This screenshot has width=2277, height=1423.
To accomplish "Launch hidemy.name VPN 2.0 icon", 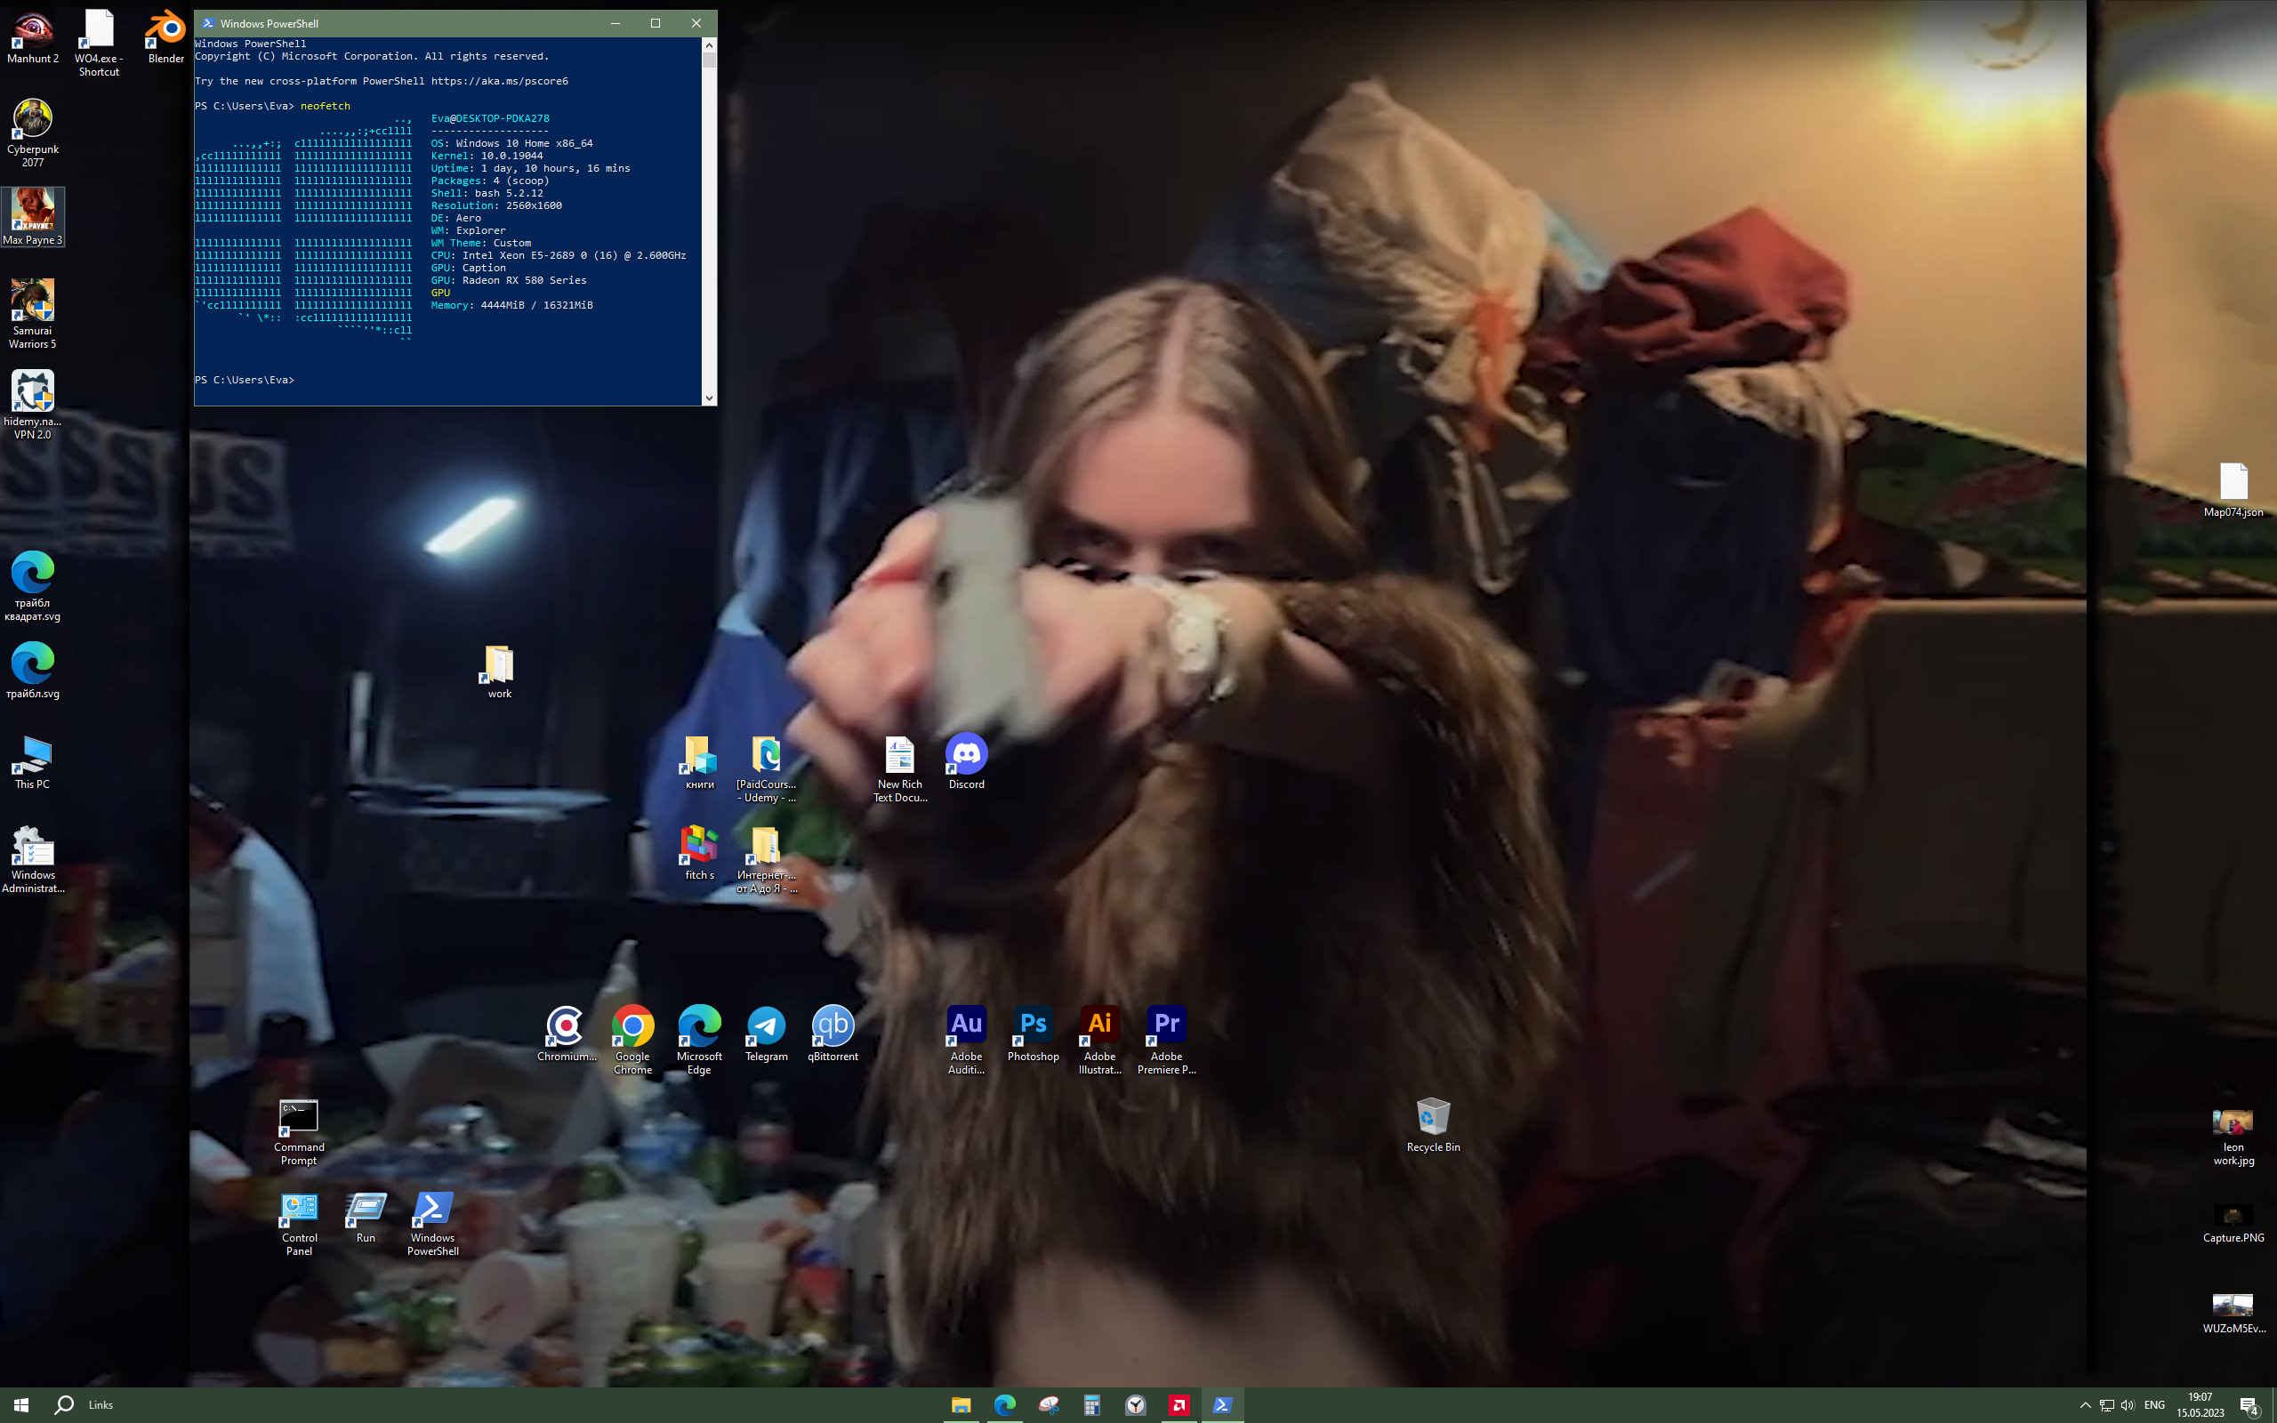I will click(33, 405).
